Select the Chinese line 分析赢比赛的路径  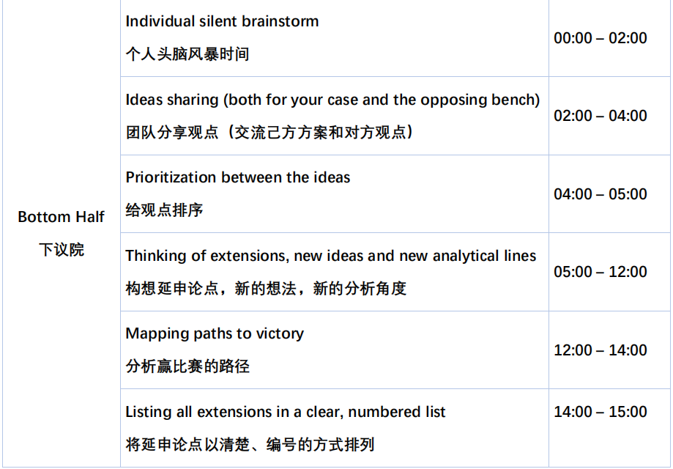[187, 366]
